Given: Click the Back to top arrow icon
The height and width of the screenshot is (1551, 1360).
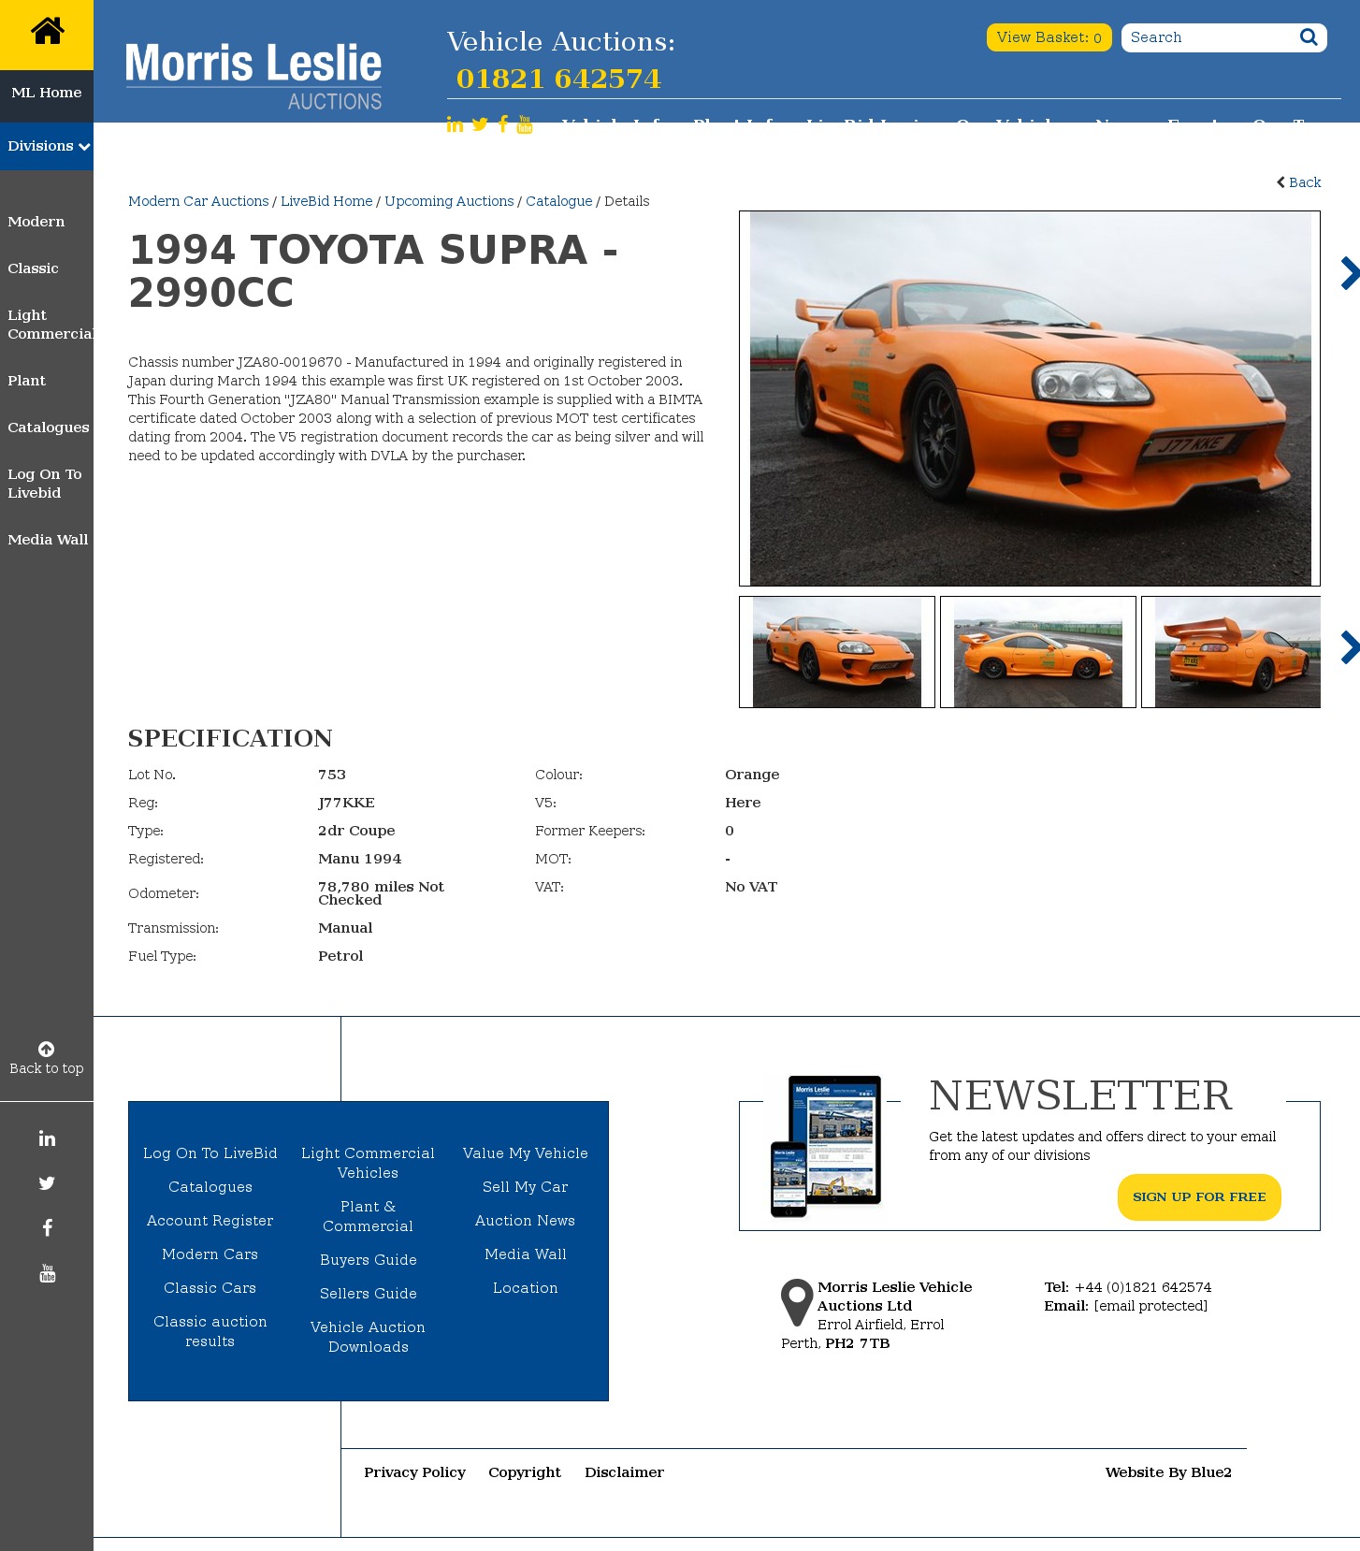Looking at the screenshot, I should 47,1049.
